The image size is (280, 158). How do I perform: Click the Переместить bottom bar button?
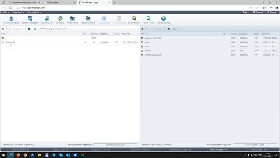coord(140,150)
